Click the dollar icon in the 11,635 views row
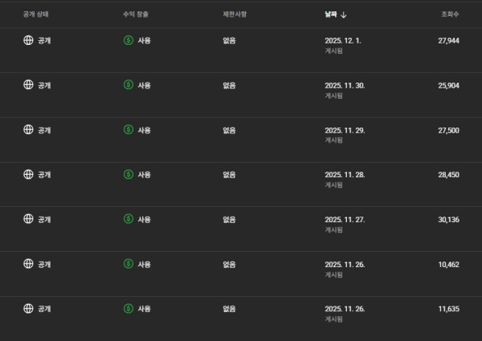This screenshot has width=482, height=341. (128, 309)
